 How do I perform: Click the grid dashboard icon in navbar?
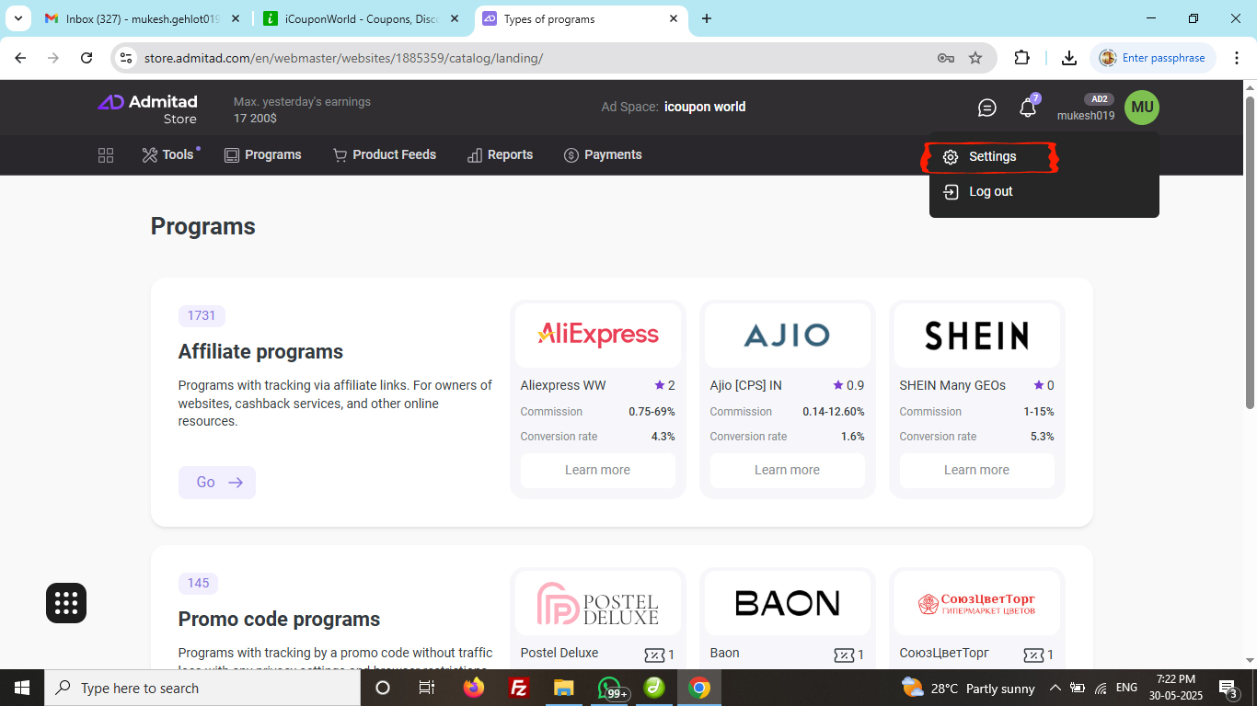click(x=106, y=155)
